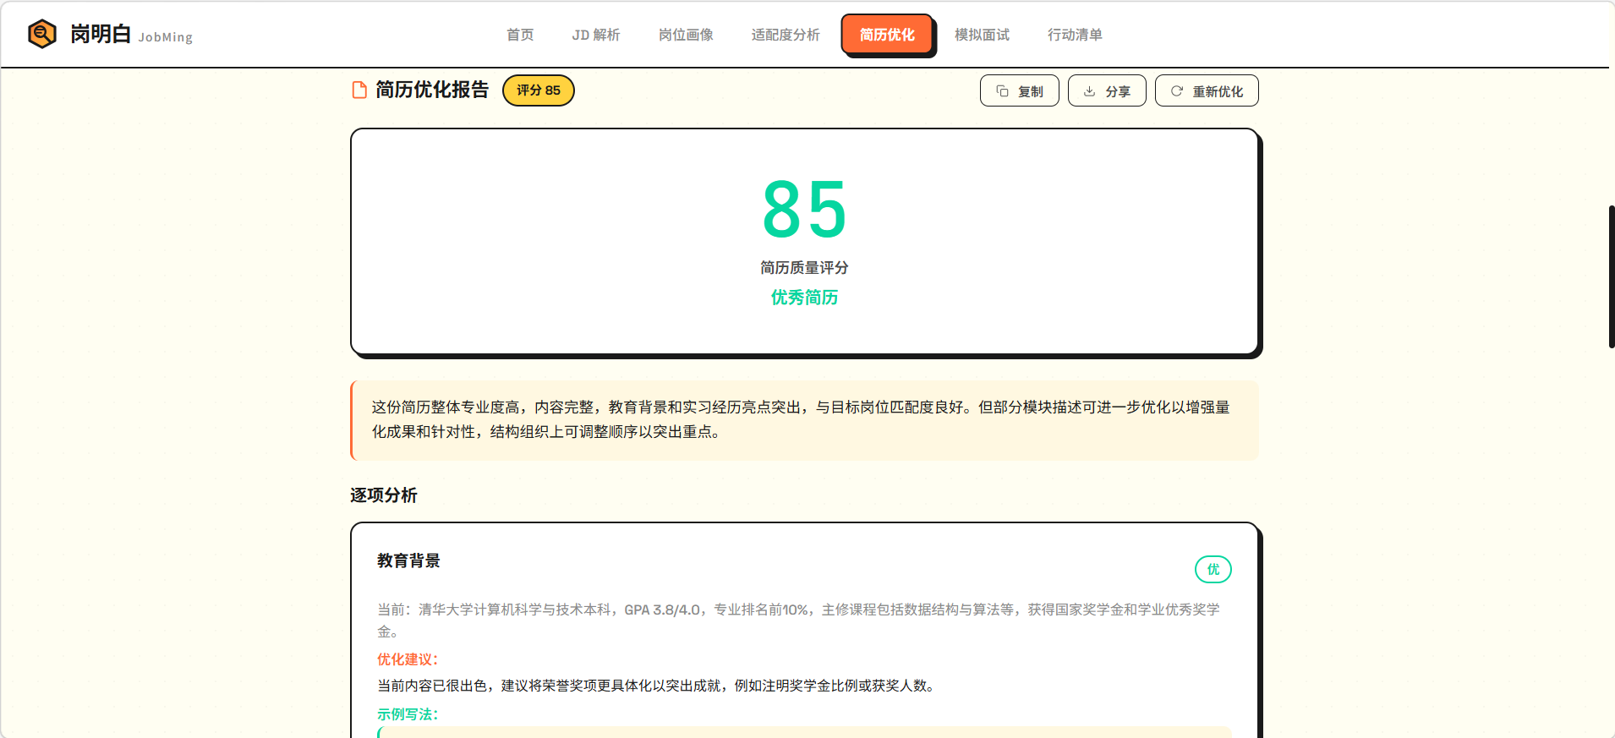Click the document icon beside 简历优化报告
This screenshot has height=738, width=1615.
click(x=359, y=90)
